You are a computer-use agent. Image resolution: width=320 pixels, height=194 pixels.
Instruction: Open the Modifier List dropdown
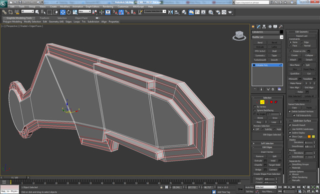pyautogui.click(x=281, y=37)
